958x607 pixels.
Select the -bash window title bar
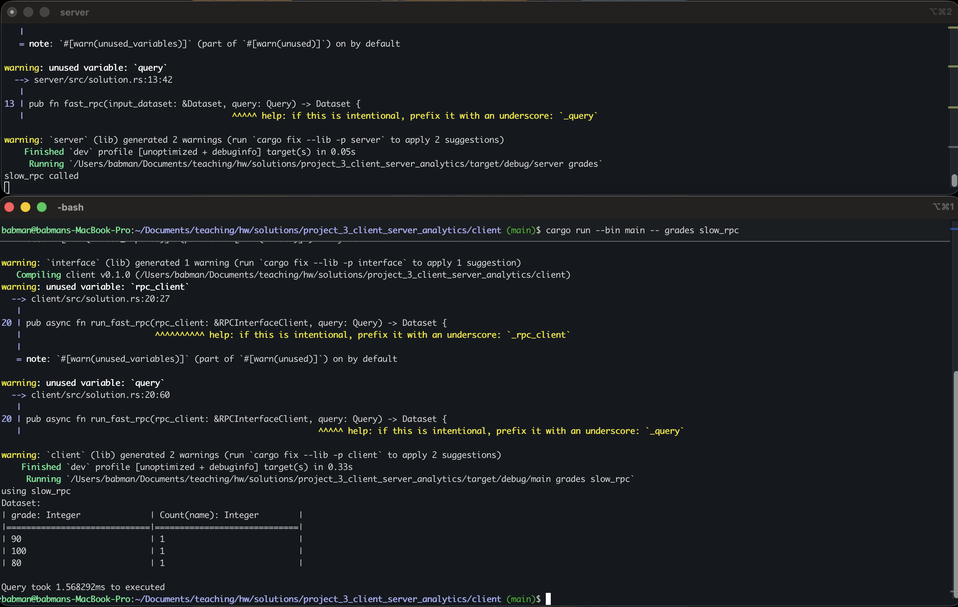(70, 207)
